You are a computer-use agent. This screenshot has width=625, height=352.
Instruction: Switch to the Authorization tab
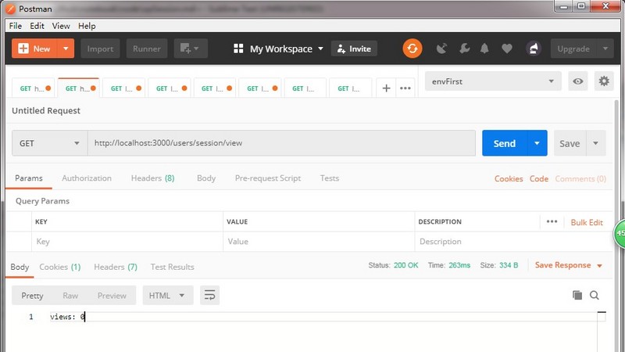point(87,178)
